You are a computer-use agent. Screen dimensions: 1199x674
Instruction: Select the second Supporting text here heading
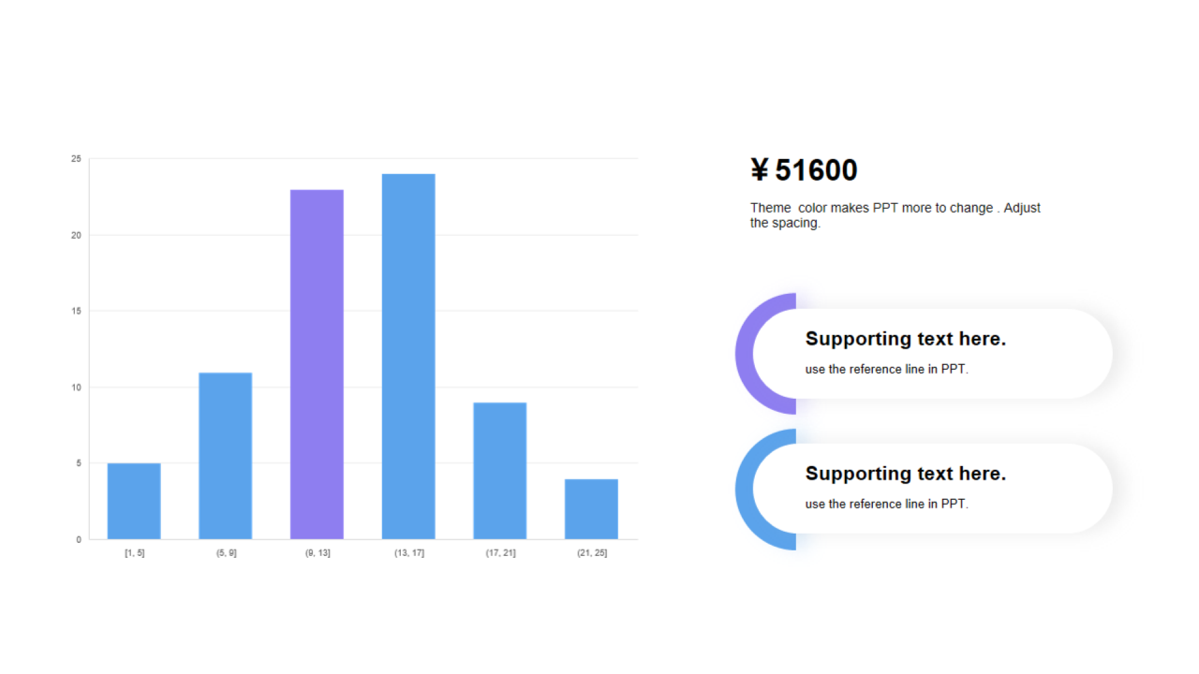[906, 474]
